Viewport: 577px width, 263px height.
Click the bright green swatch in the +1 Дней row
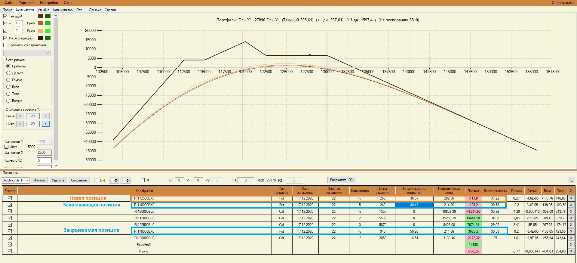[x=48, y=23]
